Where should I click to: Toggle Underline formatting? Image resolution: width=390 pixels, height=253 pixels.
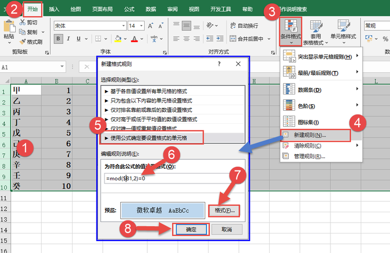[x=79, y=39]
